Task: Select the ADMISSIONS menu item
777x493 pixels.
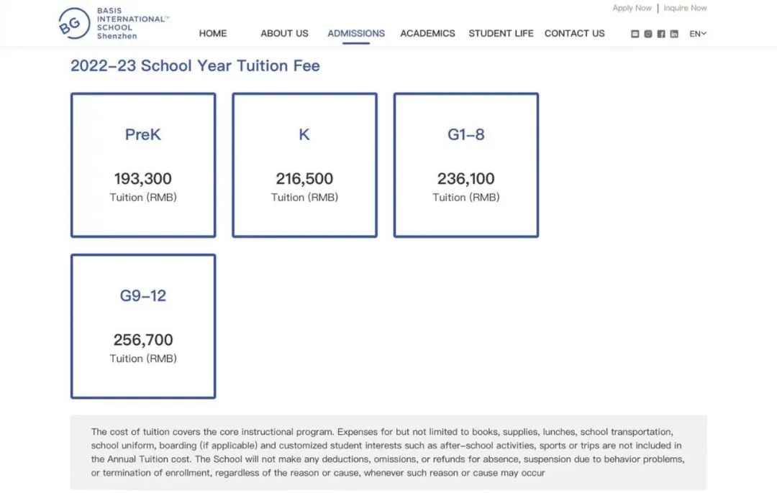Action: (356, 33)
